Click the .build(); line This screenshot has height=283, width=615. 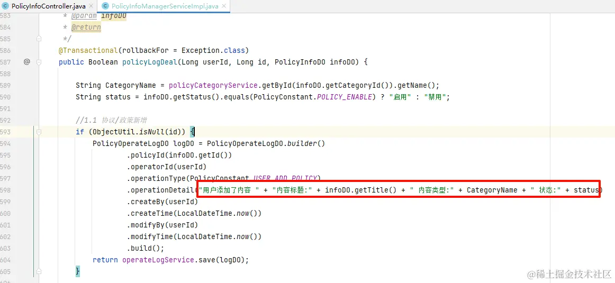coord(146,249)
